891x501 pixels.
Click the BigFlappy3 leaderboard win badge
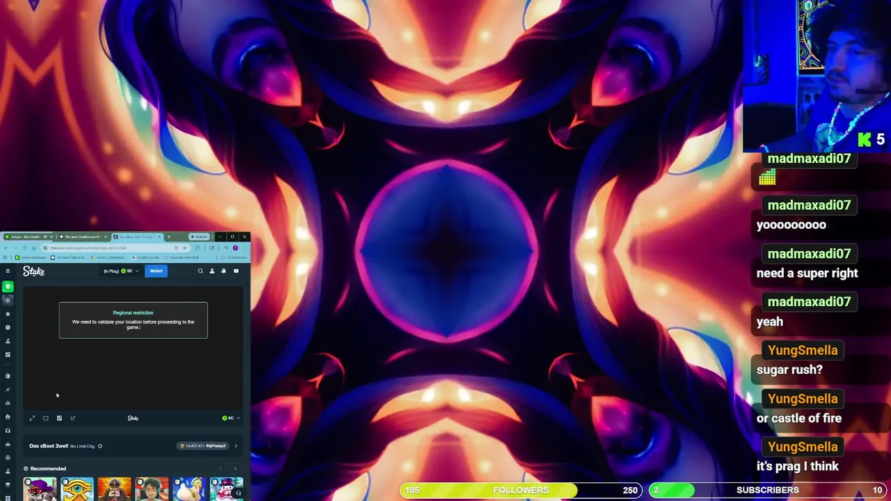[x=203, y=446]
